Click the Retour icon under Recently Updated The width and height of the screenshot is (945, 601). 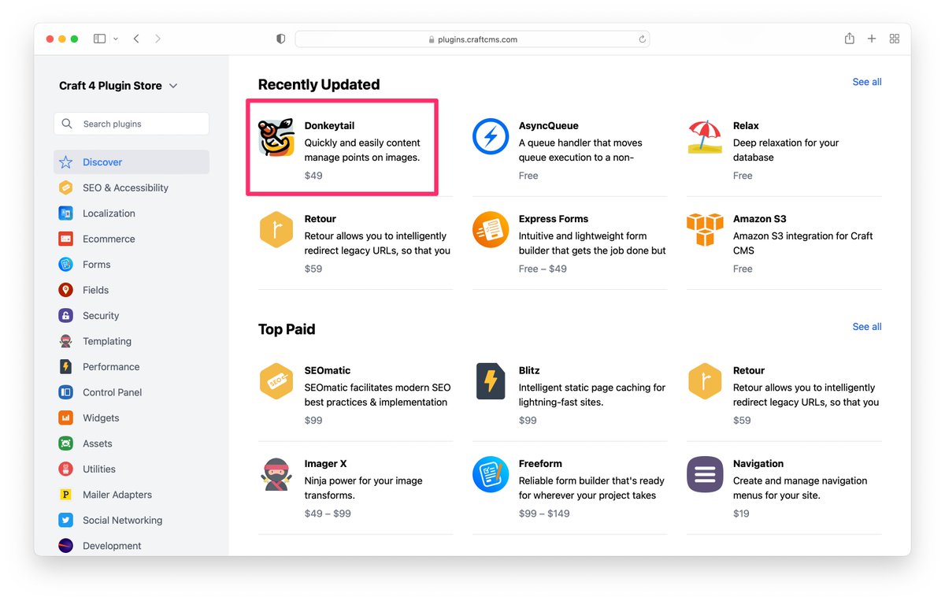pos(276,230)
